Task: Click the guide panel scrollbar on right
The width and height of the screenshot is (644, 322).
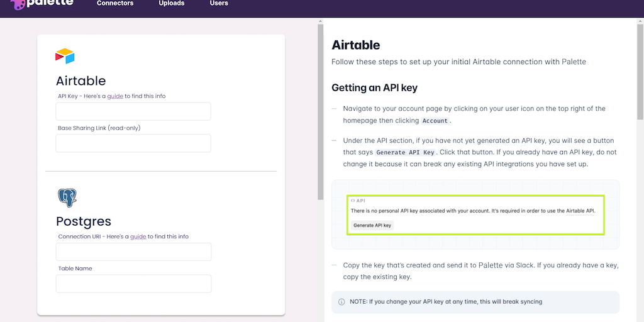Action: tap(640, 69)
